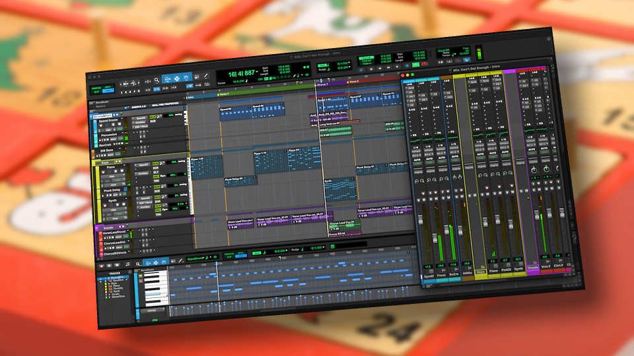Screen dimensions: 634x356
Task: Click the MIDI zoom icon in Edit toolbar
Action: click(x=133, y=83)
